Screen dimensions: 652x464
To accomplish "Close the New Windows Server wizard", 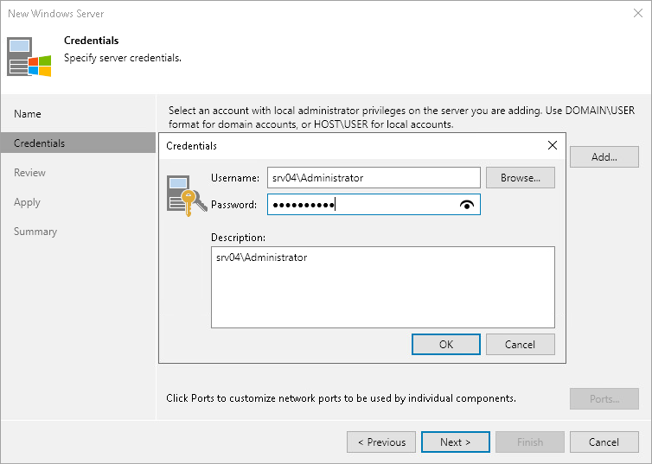I will pos(638,13).
